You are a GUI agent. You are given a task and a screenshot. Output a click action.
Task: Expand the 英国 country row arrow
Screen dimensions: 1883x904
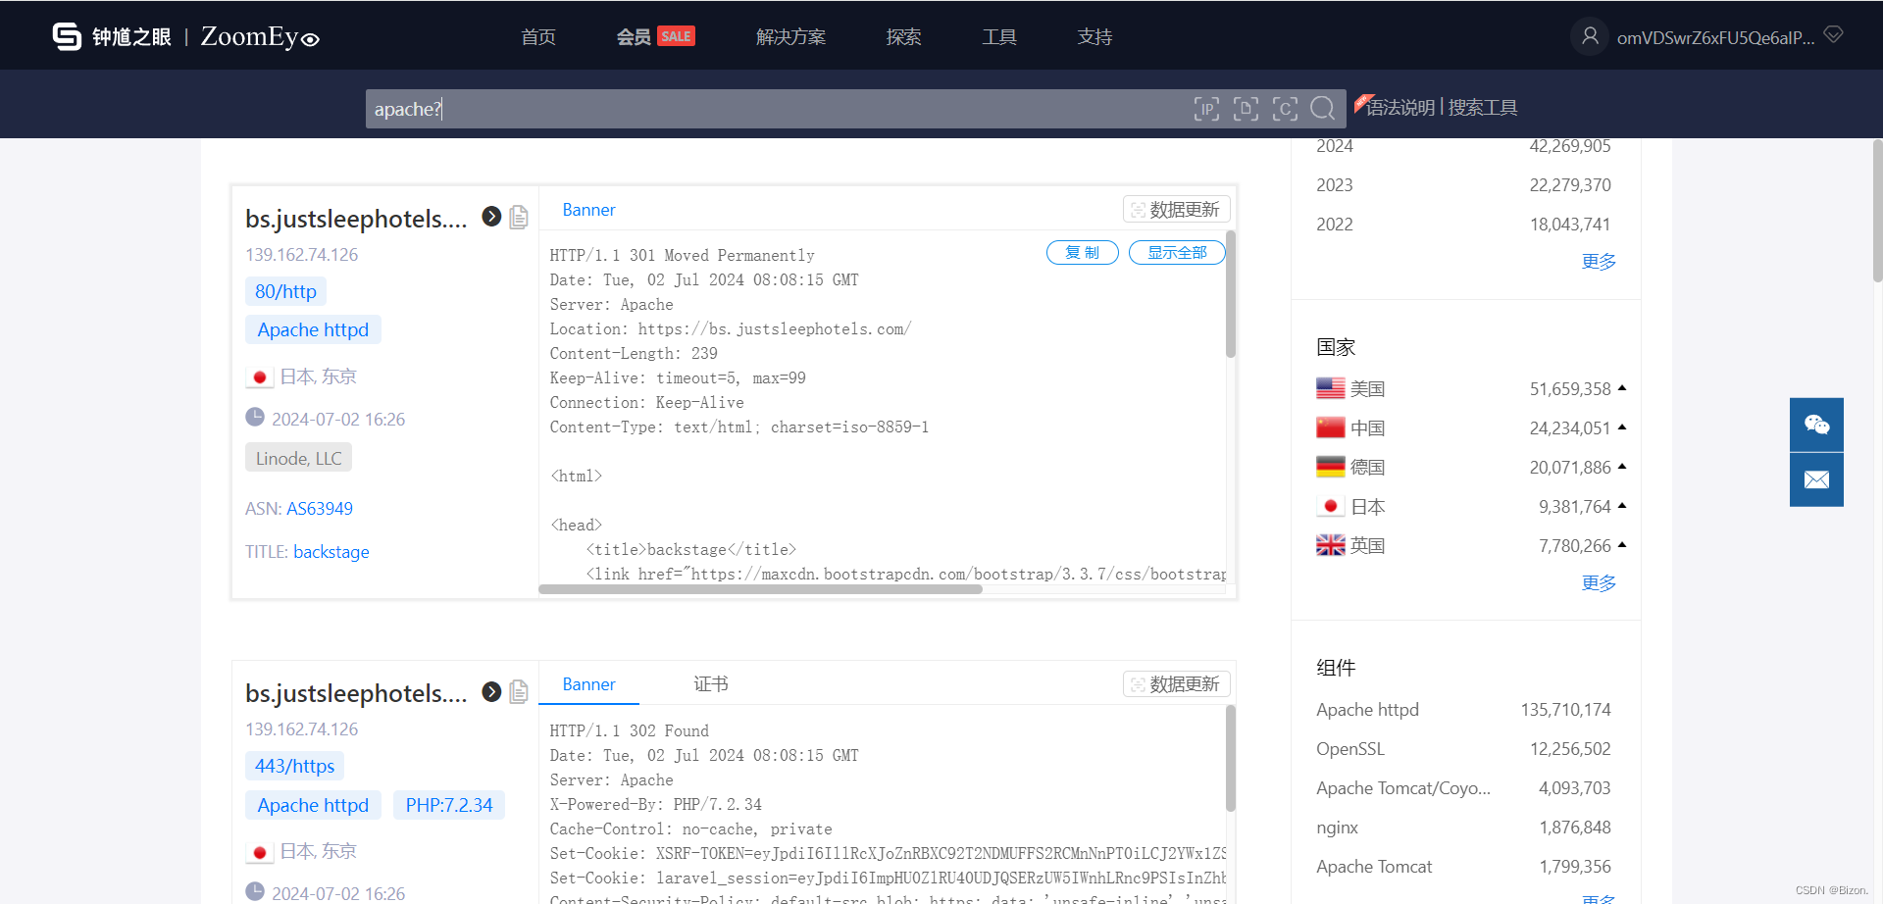point(1622,545)
